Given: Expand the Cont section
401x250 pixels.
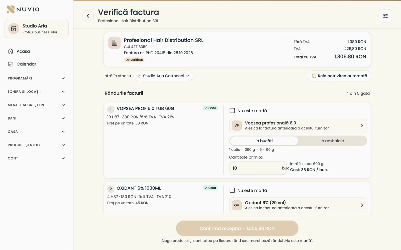Looking at the screenshot, I should (x=36, y=158).
